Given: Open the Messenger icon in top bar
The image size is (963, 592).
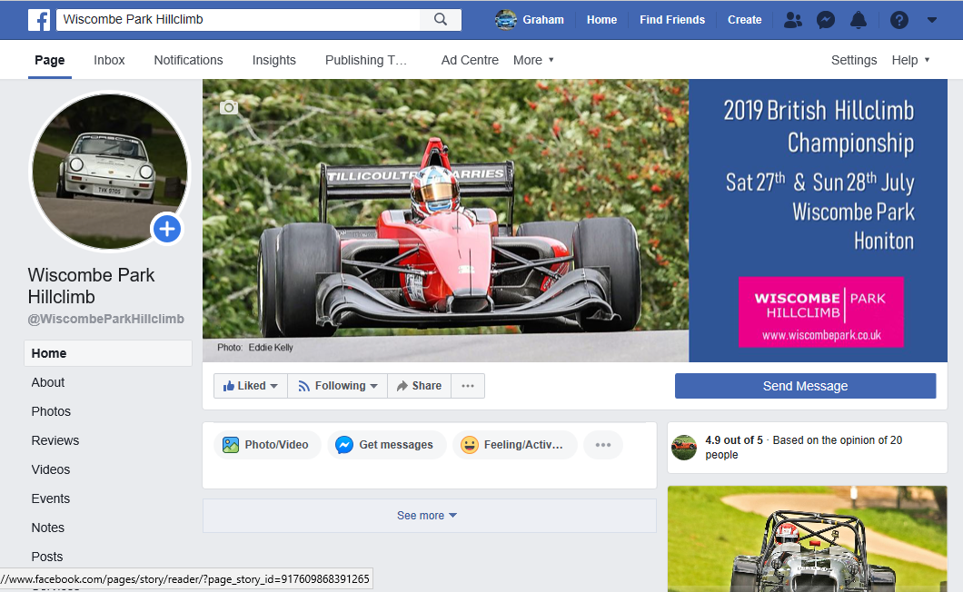Looking at the screenshot, I should tap(826, 20).
